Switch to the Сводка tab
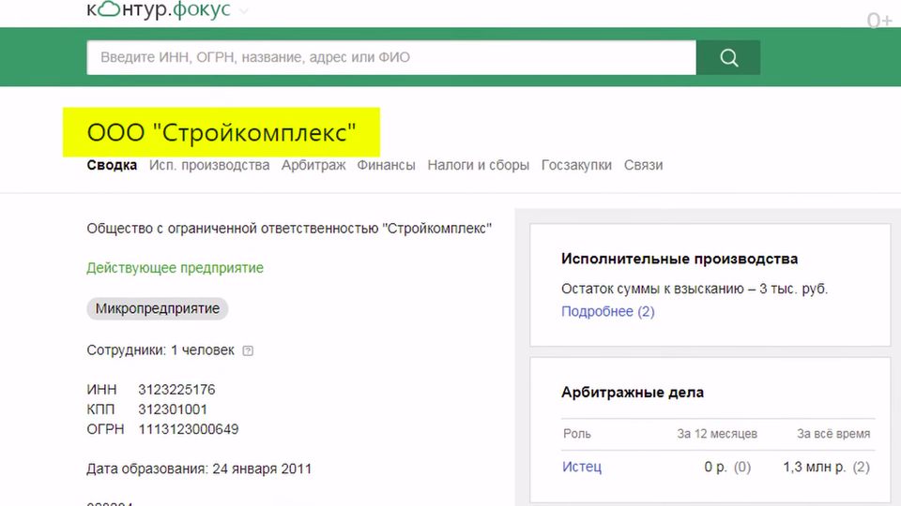 [112, 165]
